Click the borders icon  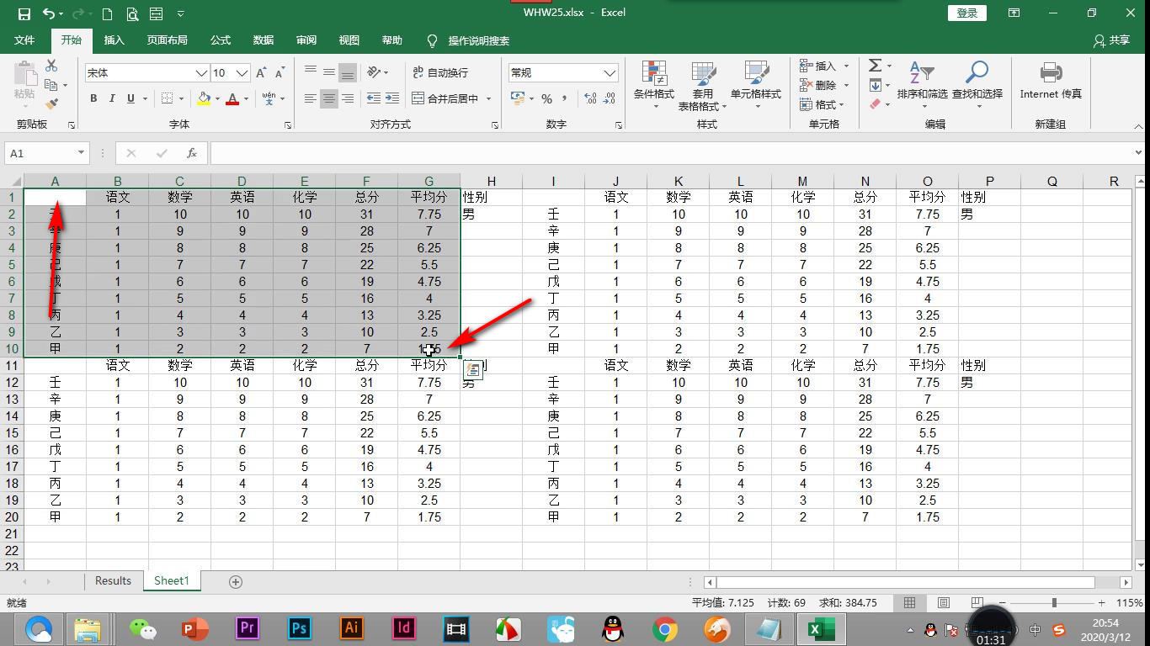pyautogui.click(x=167, y=98)
